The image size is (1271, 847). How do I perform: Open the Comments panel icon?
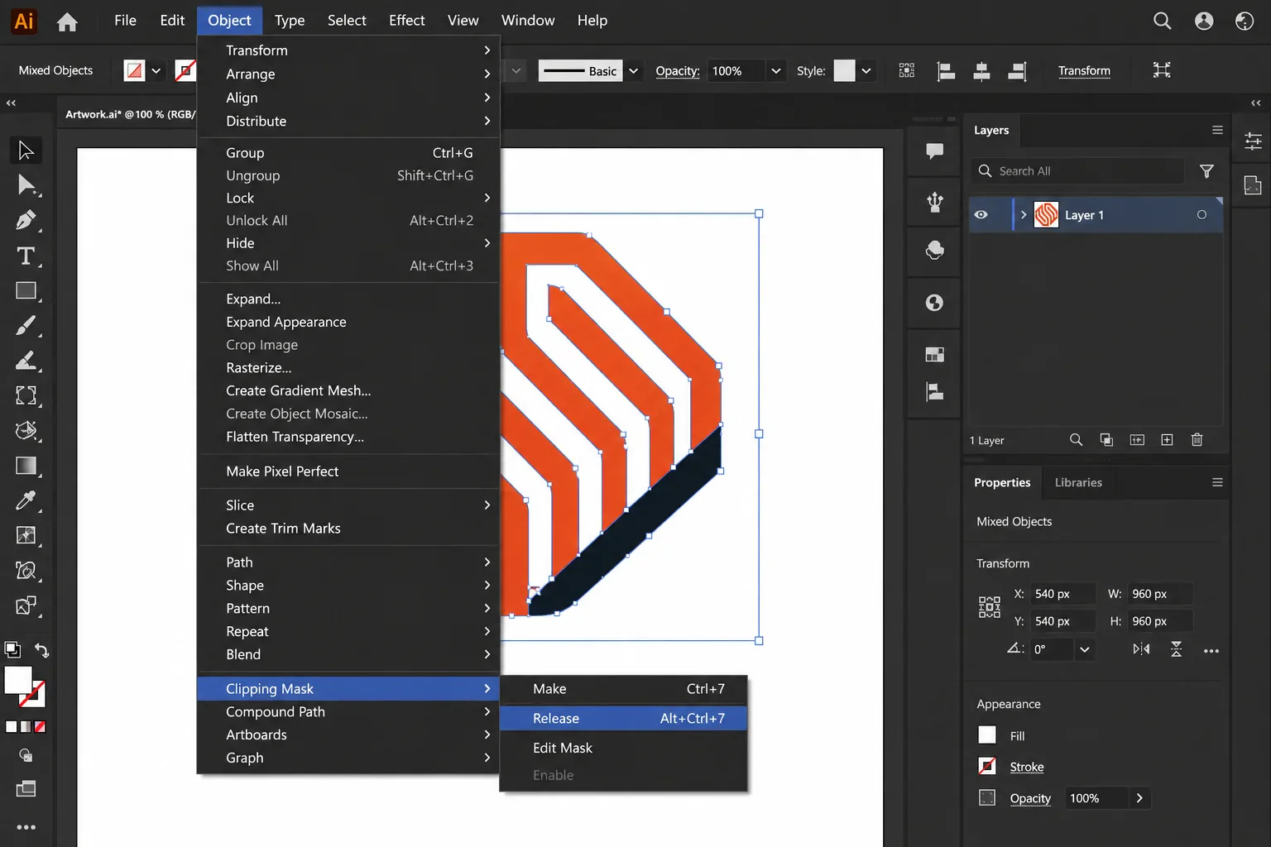click(x=934, y=151)
